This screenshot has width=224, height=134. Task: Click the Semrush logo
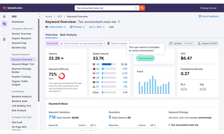pos(12,8)
